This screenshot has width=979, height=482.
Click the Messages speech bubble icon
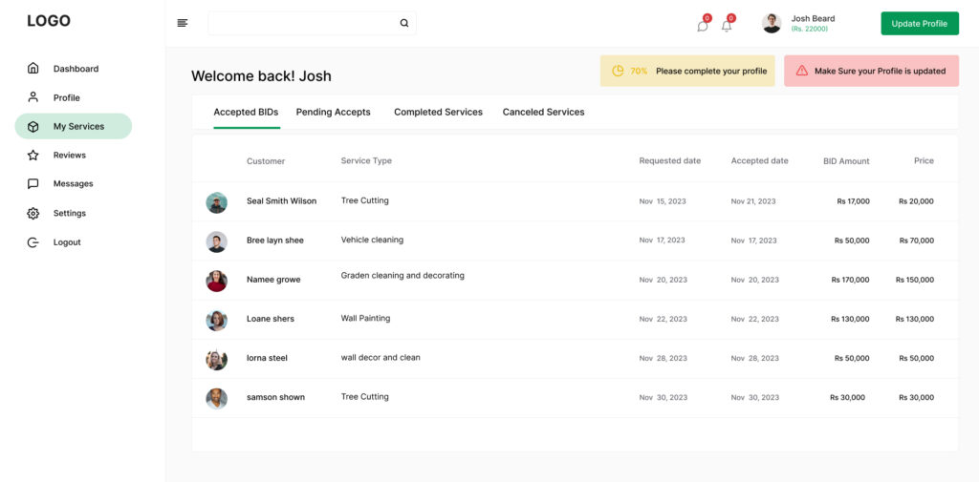coord(33,184)
